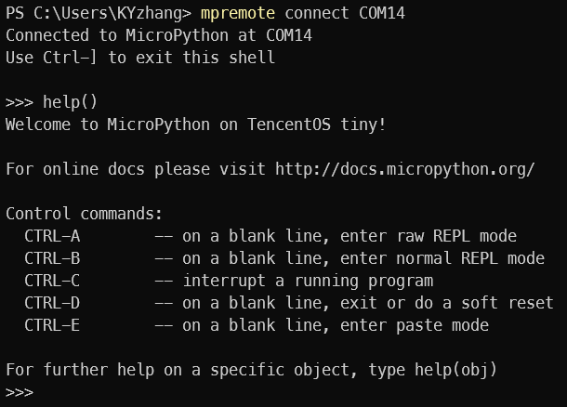Click the help() command line

coord(51,102)
